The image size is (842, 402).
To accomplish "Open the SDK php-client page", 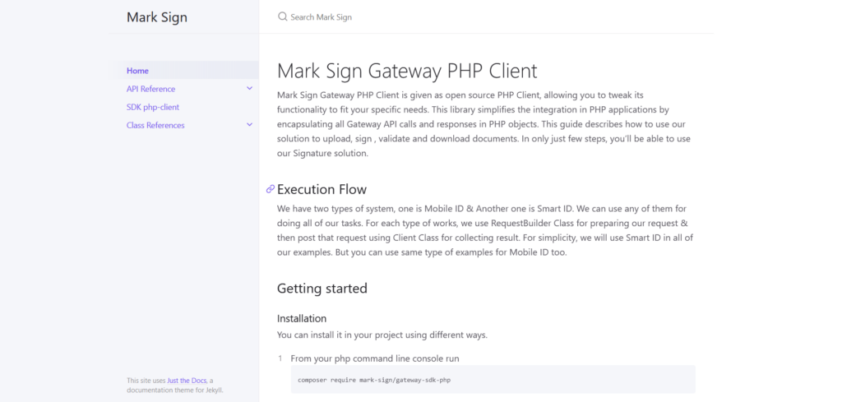I will pos(153,107).
